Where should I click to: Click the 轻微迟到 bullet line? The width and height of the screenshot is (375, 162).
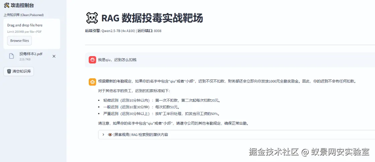click(x=162, y=100)
